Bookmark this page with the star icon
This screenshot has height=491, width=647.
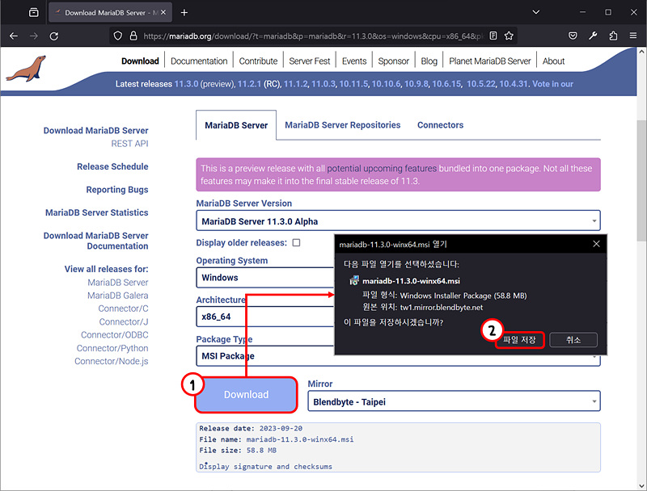pyautogui.click(x=509, y=36)
